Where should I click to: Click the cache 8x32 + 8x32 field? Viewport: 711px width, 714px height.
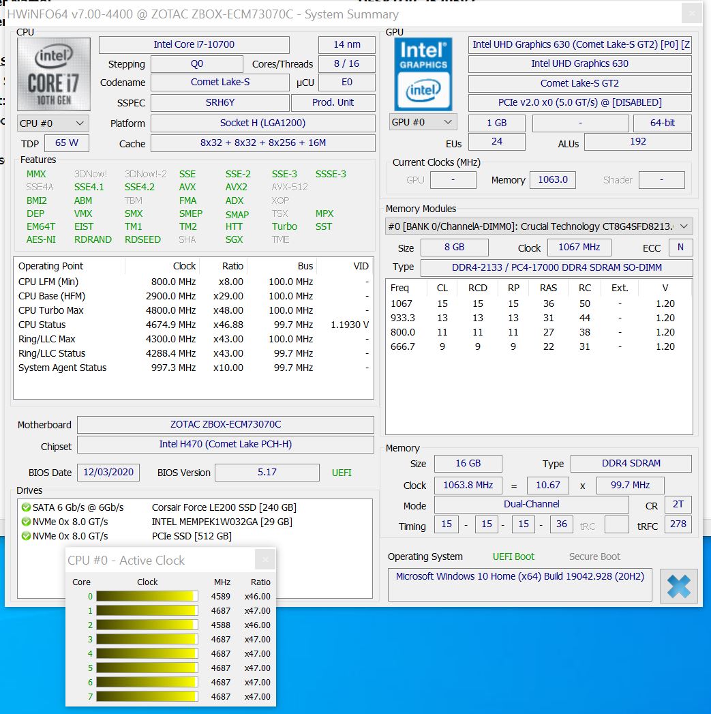pos(262,143)
